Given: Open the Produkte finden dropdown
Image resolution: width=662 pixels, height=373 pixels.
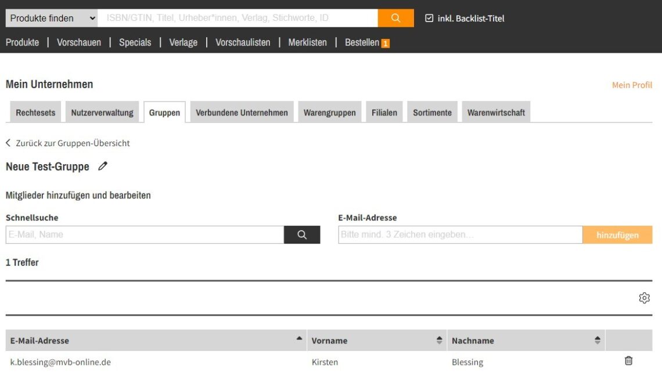Looking at the screenshot, I should tap(52, 18).
